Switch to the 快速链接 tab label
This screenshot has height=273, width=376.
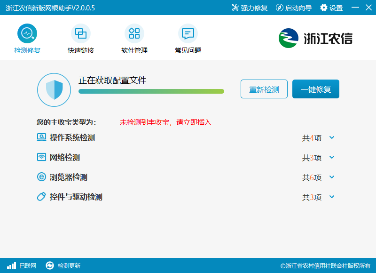(81, 50)
